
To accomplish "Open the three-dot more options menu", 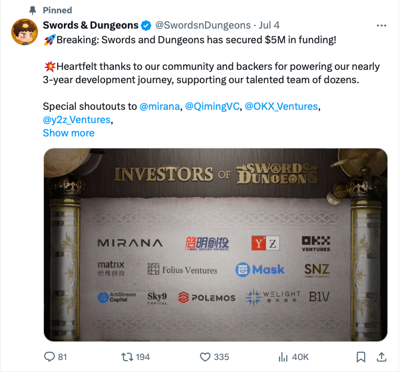I will 381,25.
